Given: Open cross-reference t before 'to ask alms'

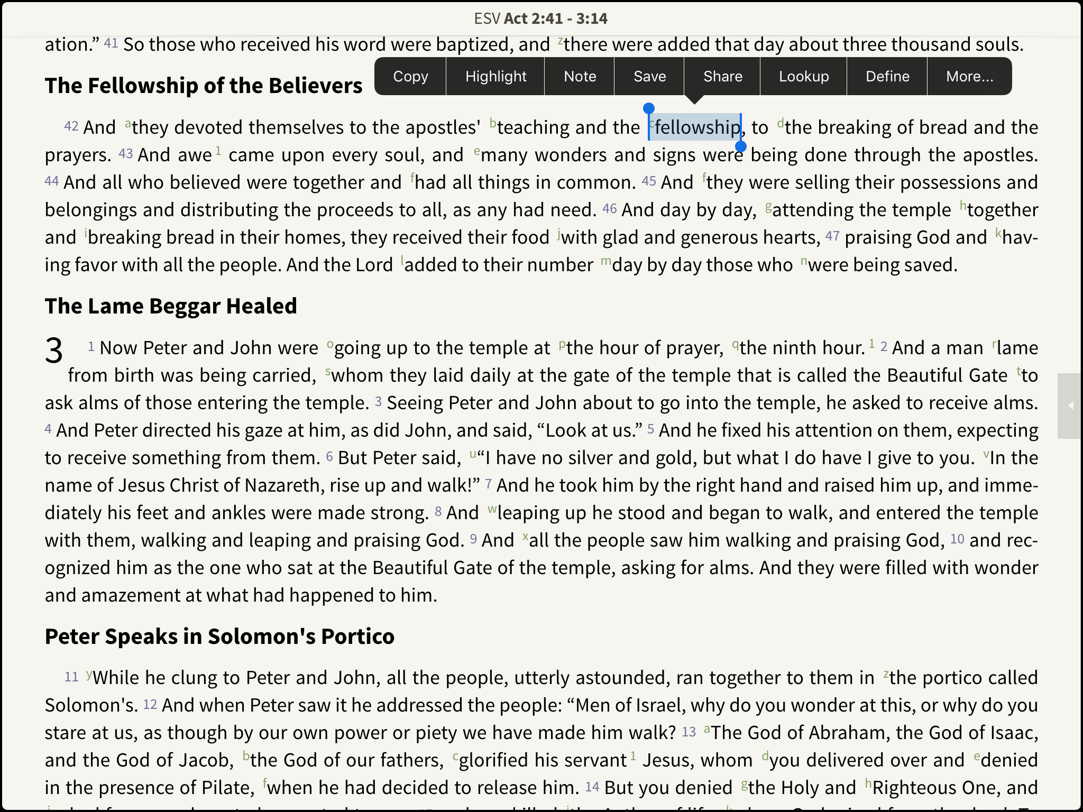Looking at the screenshot, I should point(1018,371).
